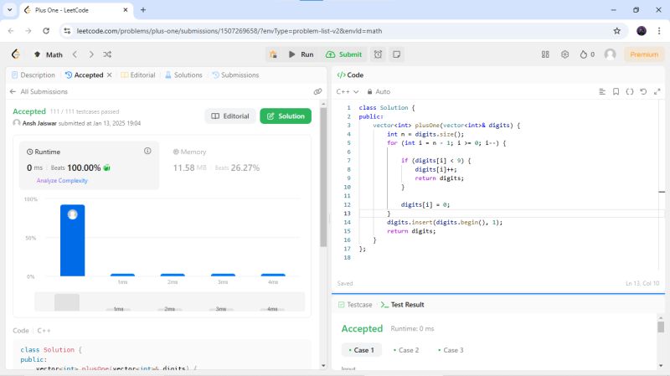Click the "Ln 13, Col 10" status text
670x376 pixels.
point(642,283)
